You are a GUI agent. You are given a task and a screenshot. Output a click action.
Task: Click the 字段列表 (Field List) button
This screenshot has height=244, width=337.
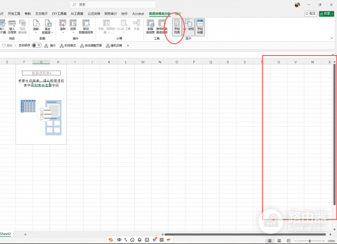(x=176, y=26)
